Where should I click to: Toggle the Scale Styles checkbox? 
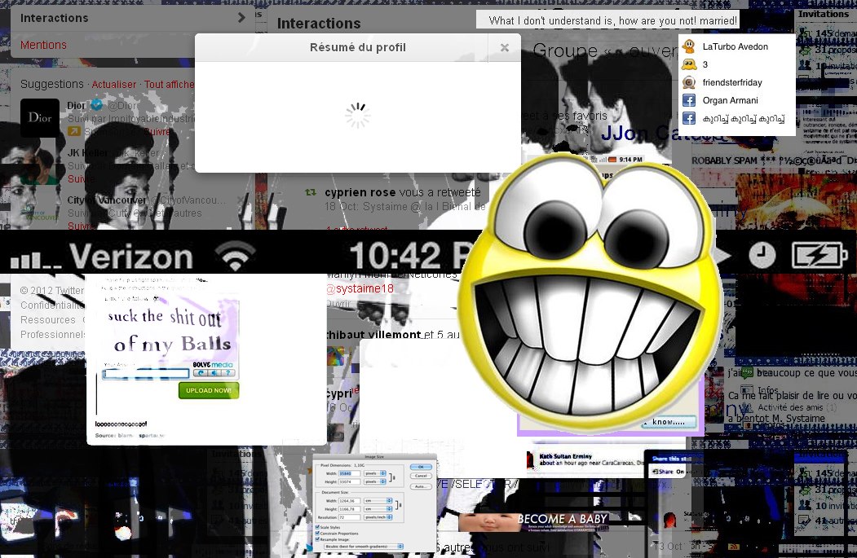pos(318,528)
